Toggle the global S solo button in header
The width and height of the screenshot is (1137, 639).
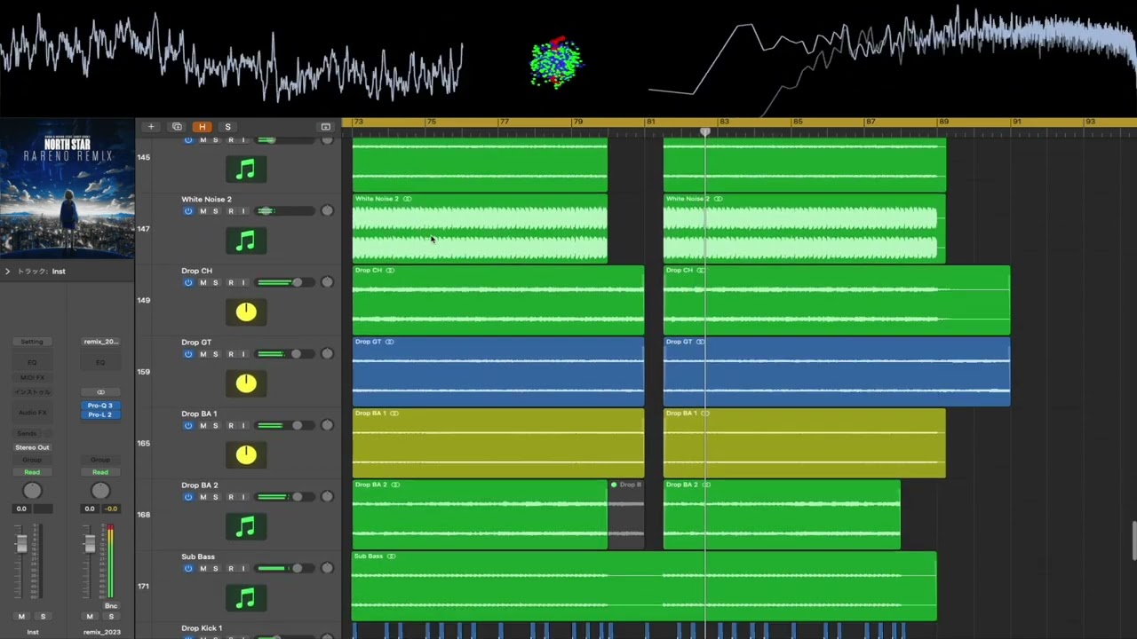227,127
